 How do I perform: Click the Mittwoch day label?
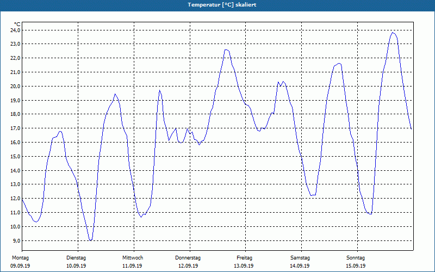coord(133,258)
